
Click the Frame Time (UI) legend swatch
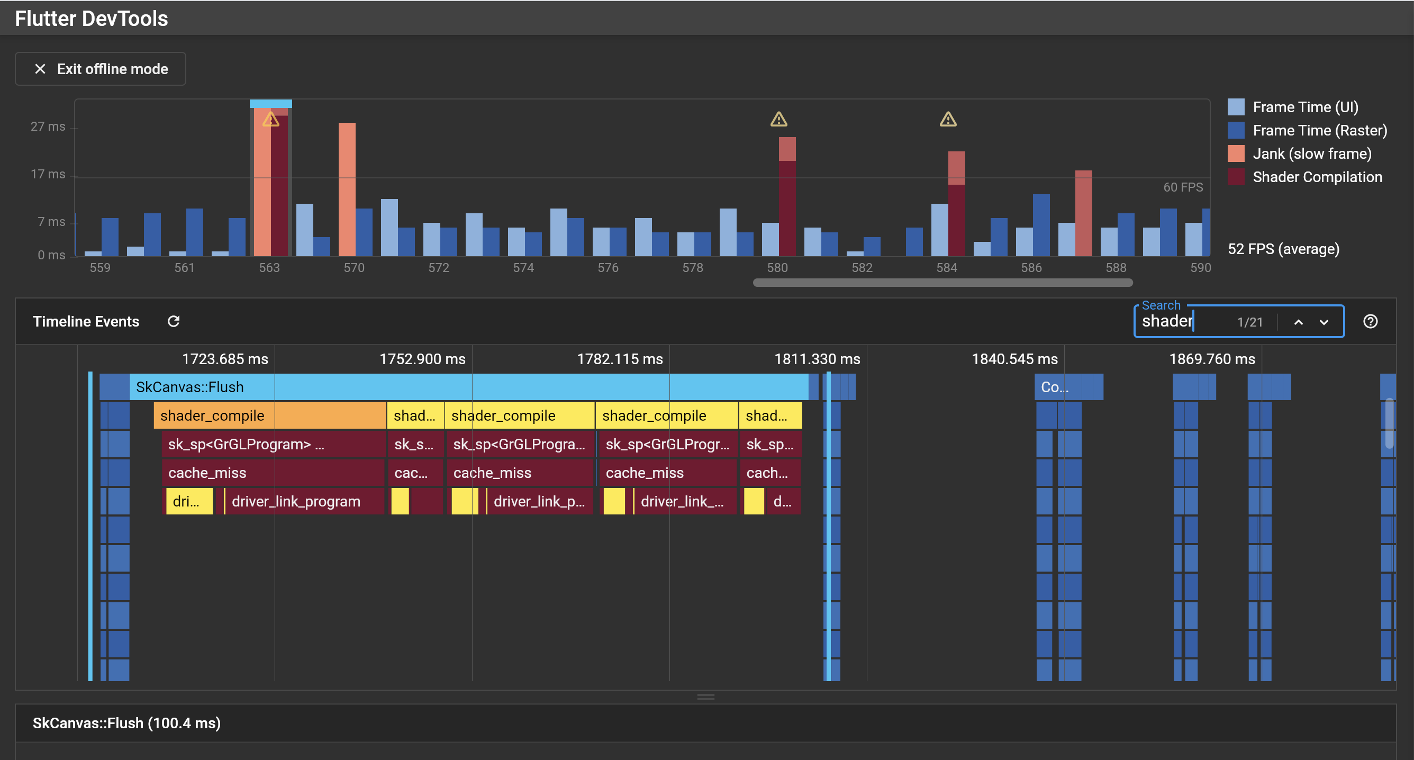tap(1236, 107)
